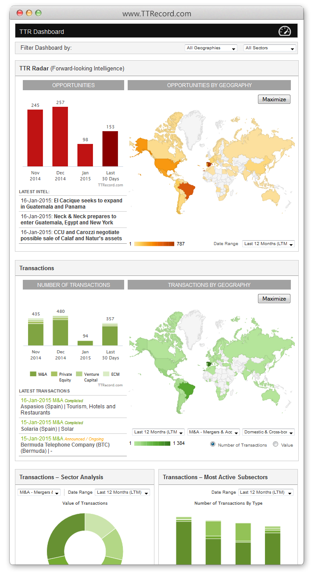Open the All Sectors filter dropdown
315x572 pixels.
point(270,48)
